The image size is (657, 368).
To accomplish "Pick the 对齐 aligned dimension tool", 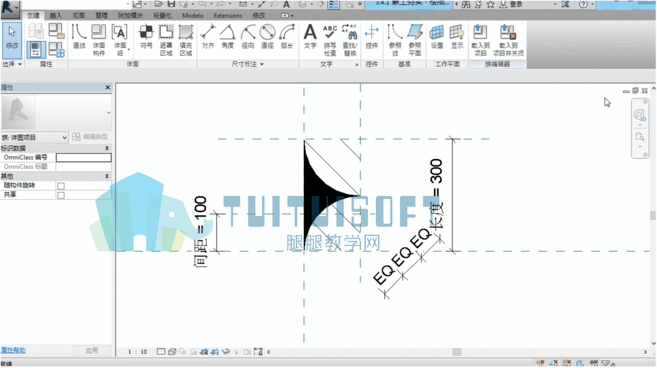I will [208, 37].
